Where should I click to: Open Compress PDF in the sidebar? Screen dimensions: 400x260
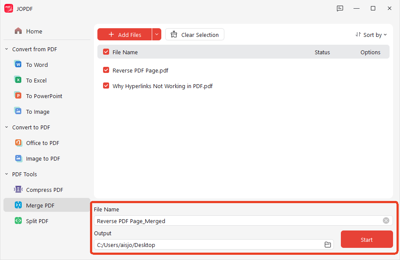tap(47, 190)
